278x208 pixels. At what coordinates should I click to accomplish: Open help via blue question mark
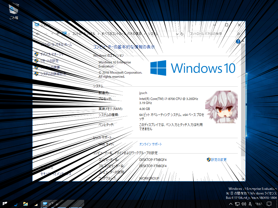click(x=238, y=41)
